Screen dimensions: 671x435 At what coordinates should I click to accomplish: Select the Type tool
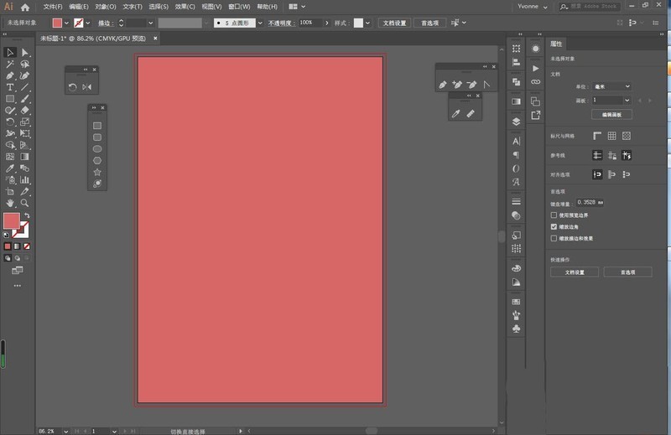(x=9, y=87)
